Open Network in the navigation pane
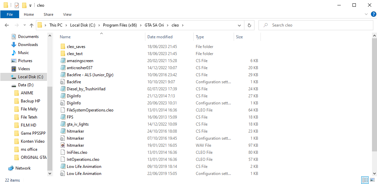 (x=19, y=168)
